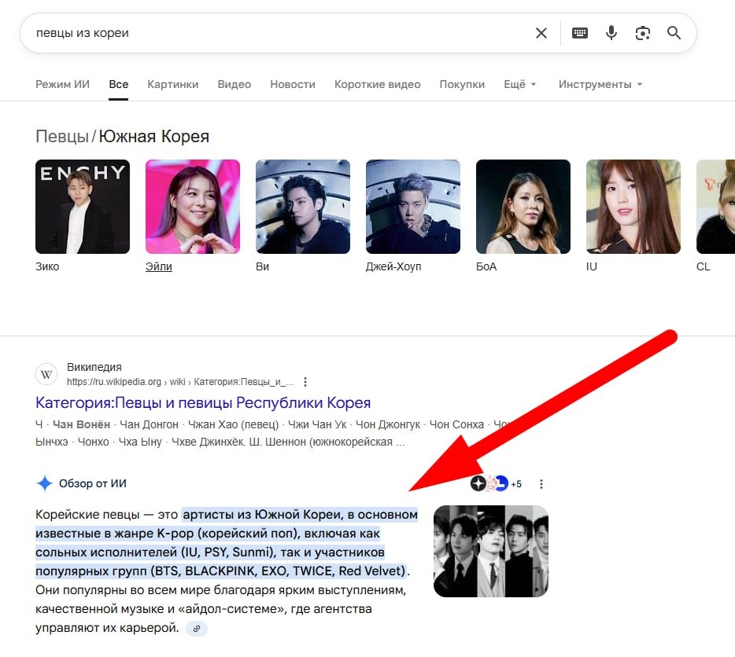Screen dimensions: 735x657
Task: Open БоА singer photo card
Action: 523,207
